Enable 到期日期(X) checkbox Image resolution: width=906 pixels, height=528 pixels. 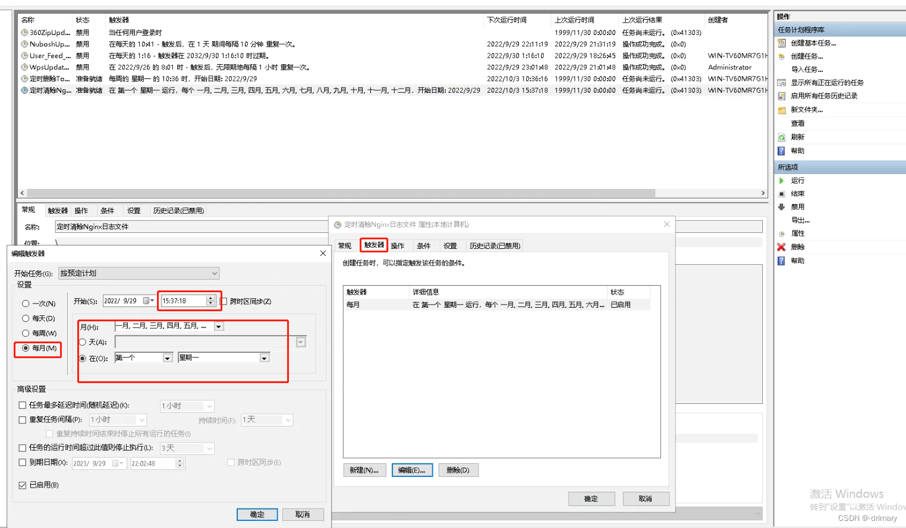point(23,463)
